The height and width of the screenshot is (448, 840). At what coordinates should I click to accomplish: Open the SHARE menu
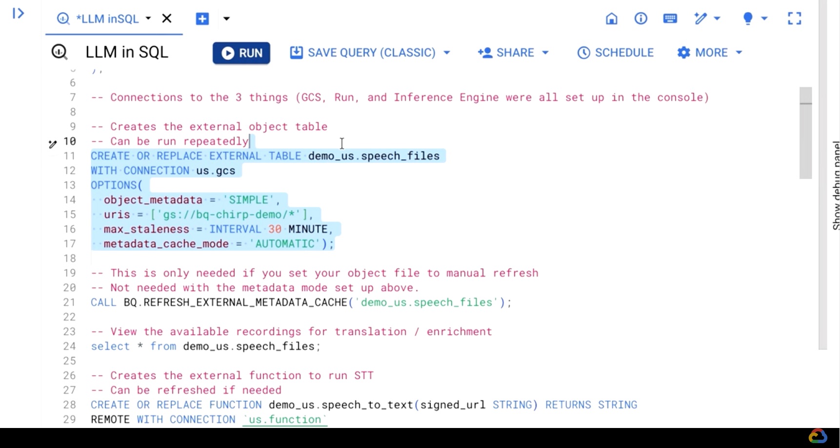[513, 52]
